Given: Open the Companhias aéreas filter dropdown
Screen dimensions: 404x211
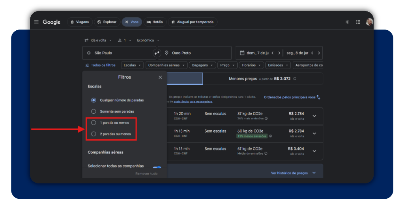Looking at the screenshot, I should [166, 65].
